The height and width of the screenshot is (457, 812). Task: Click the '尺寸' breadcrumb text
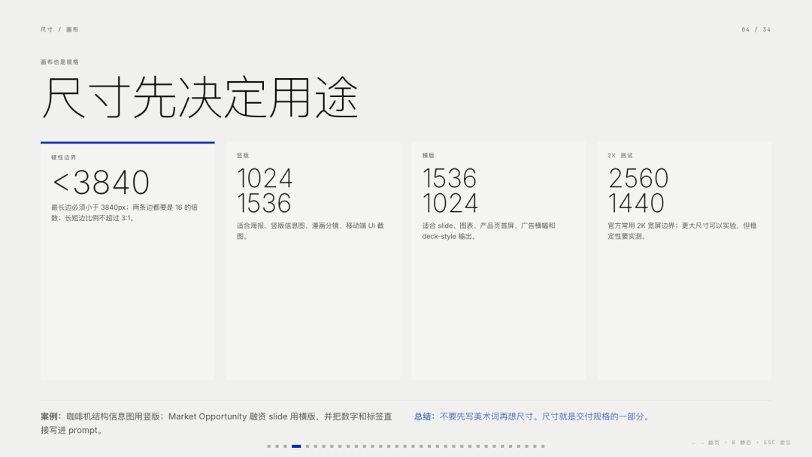point(47,29)
